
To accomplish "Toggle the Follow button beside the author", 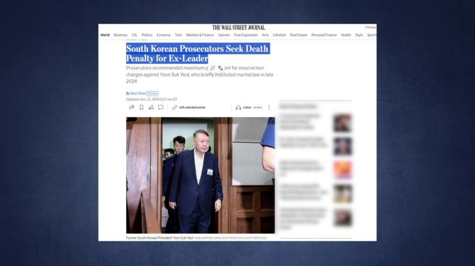I will pyautogui.click(x=152, y=94).
